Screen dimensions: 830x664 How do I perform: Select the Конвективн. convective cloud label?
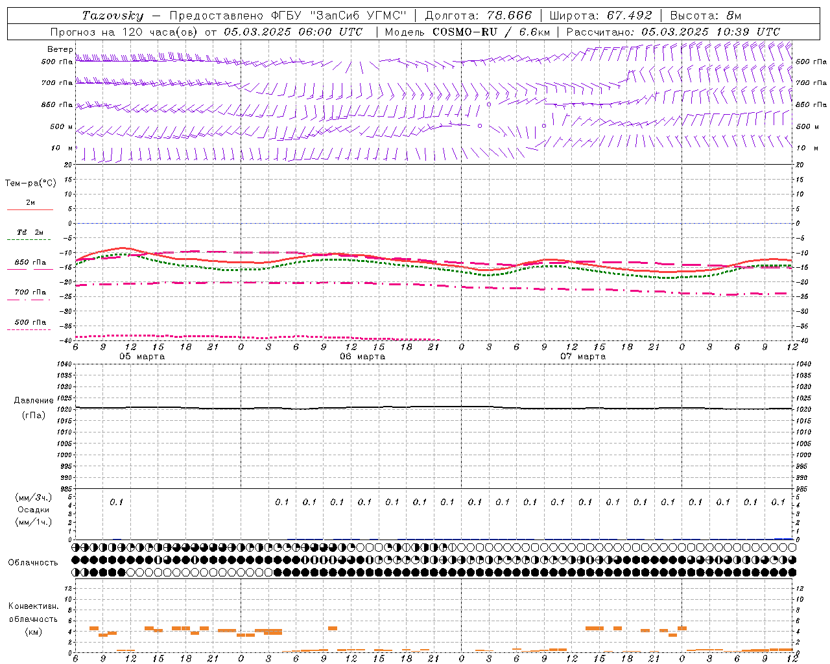[x=33, y=606]
